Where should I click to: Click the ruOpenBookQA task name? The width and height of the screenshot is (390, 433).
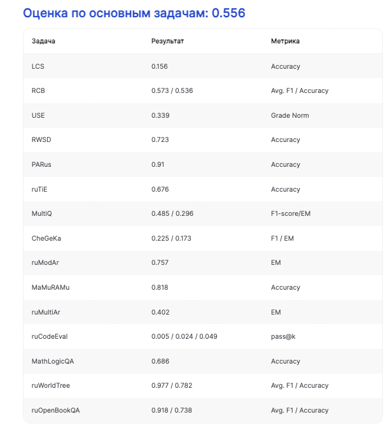coord(55,410)
